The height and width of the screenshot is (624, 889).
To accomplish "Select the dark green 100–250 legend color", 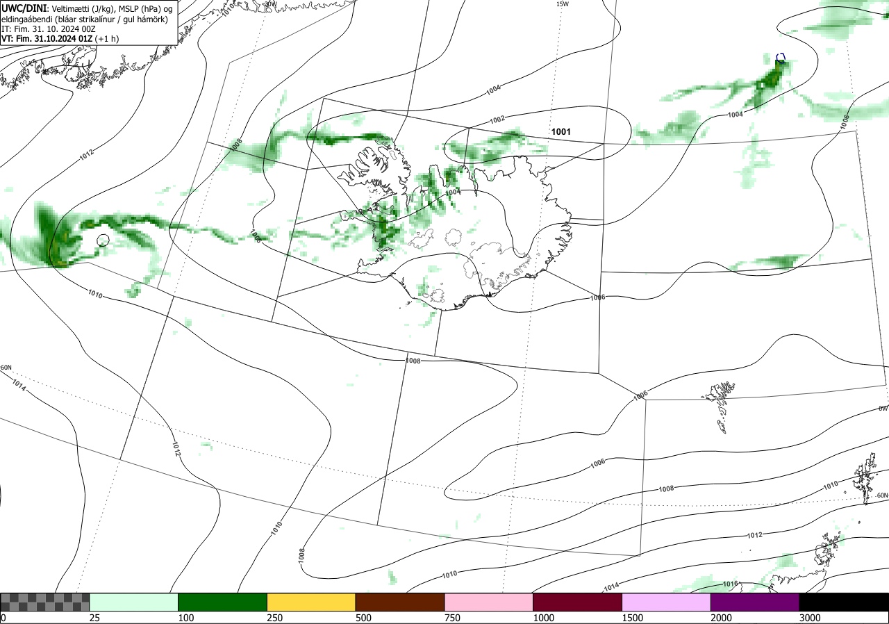I will pos(222,602).
